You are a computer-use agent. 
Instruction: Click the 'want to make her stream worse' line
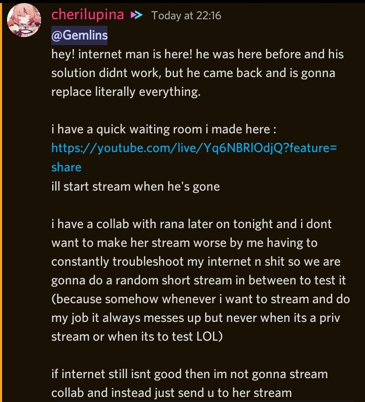(x=185, y=243)
